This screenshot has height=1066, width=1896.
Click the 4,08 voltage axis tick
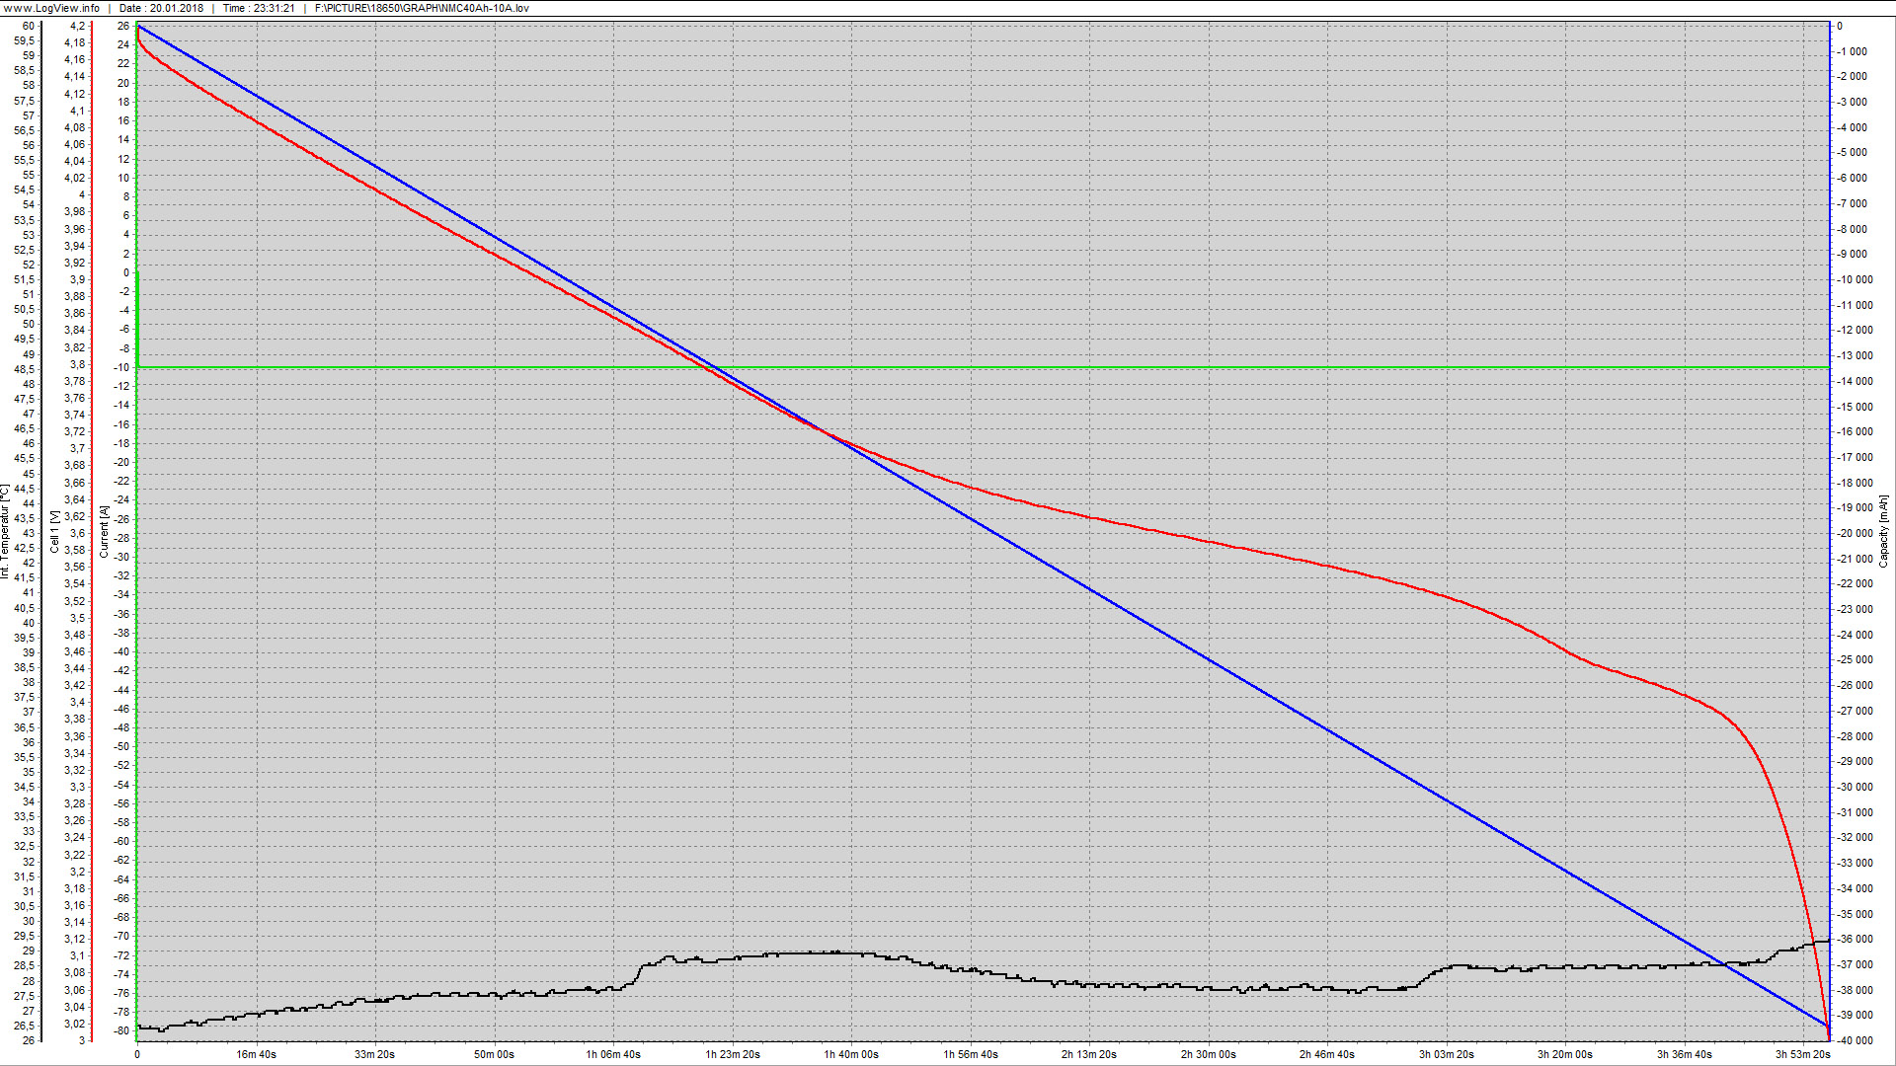point(74,127)
